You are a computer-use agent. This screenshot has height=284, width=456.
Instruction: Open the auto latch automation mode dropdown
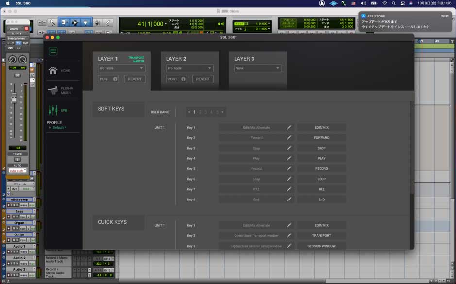[17, 170]
